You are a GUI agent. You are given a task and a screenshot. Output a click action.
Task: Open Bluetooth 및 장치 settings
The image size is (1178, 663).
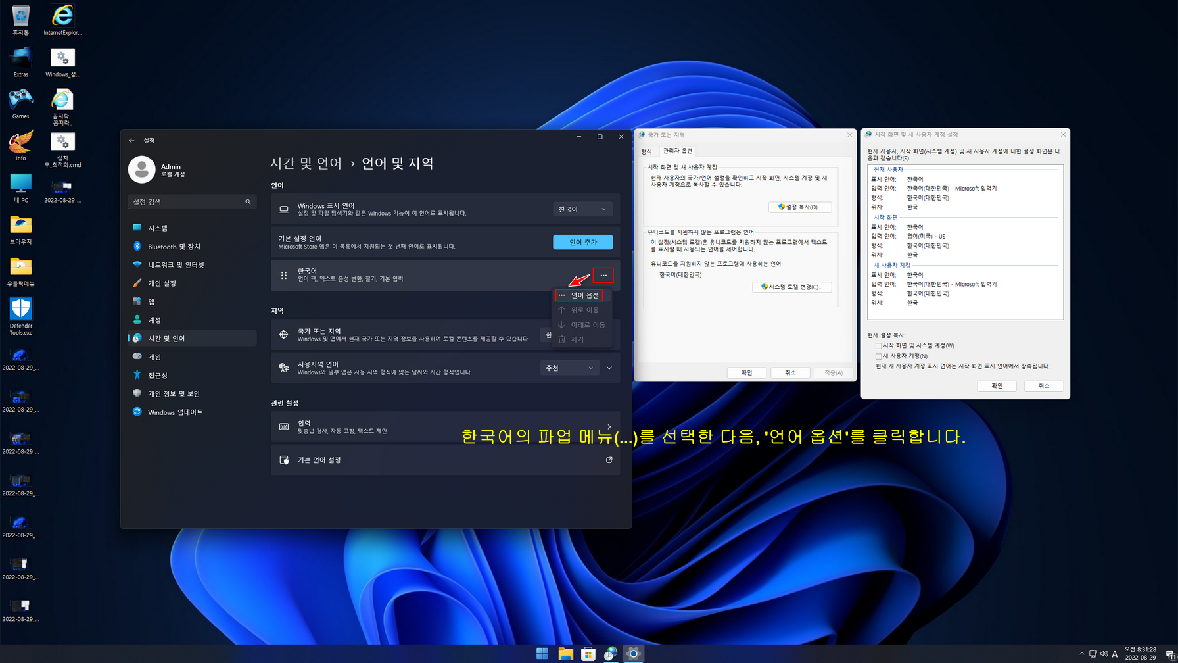point(191,246)
